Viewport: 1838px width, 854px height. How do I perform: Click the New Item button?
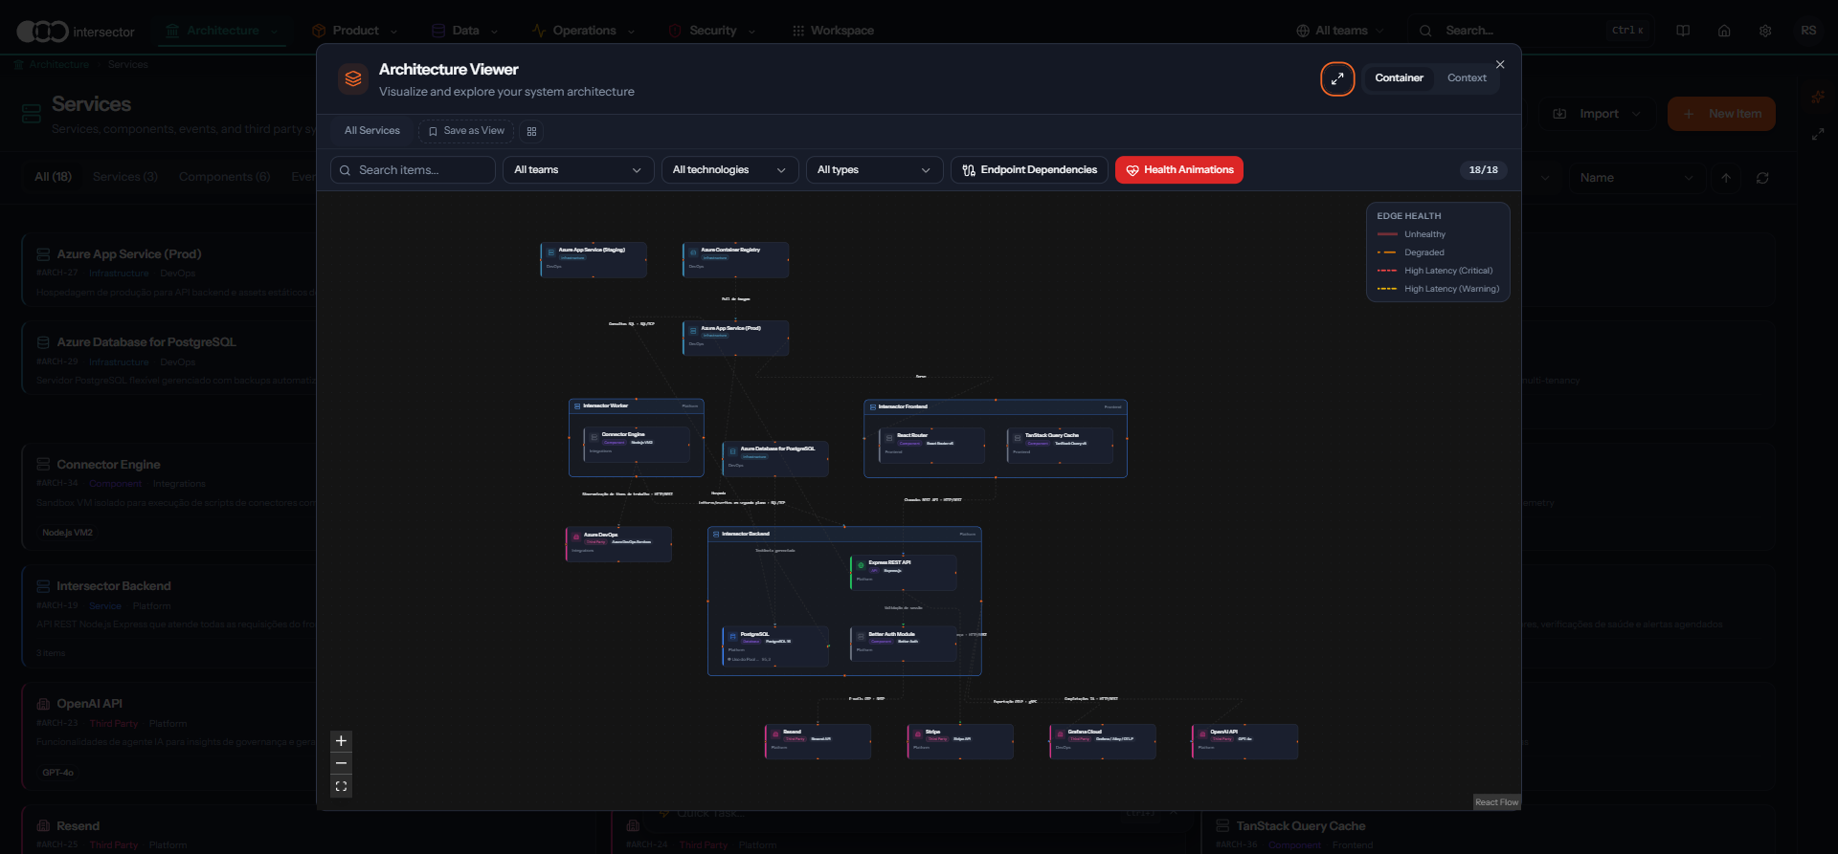click(x=1721, y=114)
